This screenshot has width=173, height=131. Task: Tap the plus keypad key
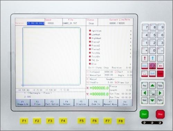tap(145, 50)
